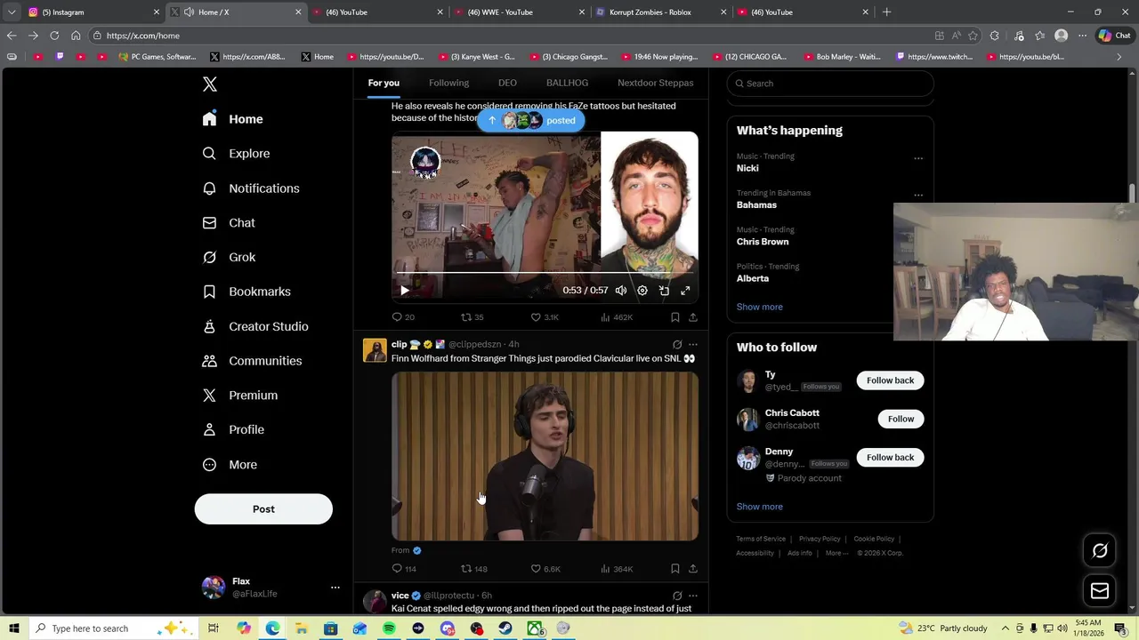Share clip's Finn Wolfhard post
The width and height of the screenshot is (1139, 640).
click(x=693, y=569)
